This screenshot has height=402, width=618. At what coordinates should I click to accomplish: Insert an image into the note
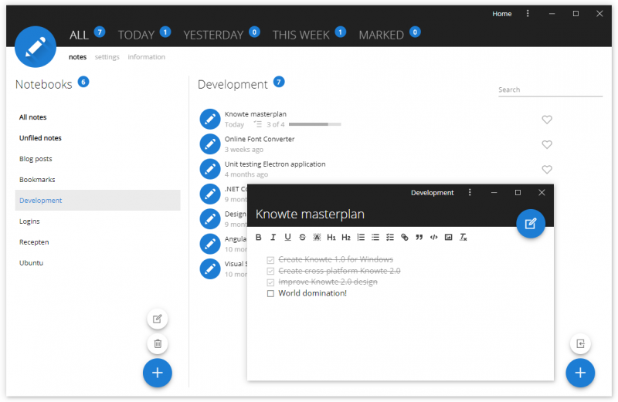point(448,237)
